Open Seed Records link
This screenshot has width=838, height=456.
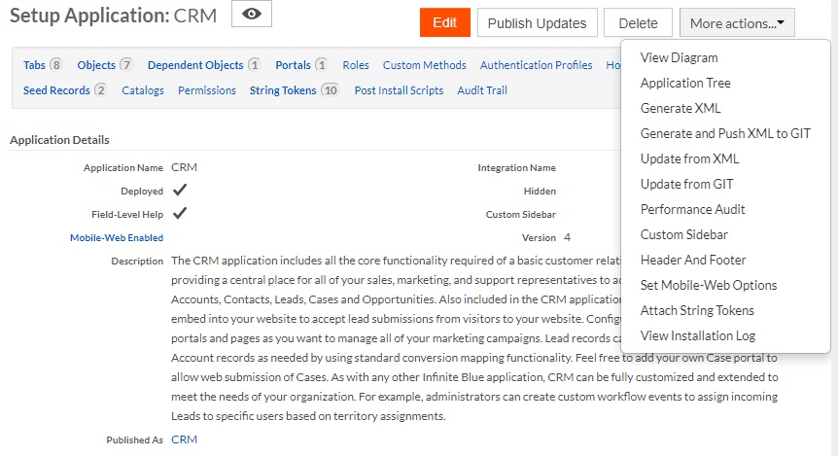[x=56, y=90]
